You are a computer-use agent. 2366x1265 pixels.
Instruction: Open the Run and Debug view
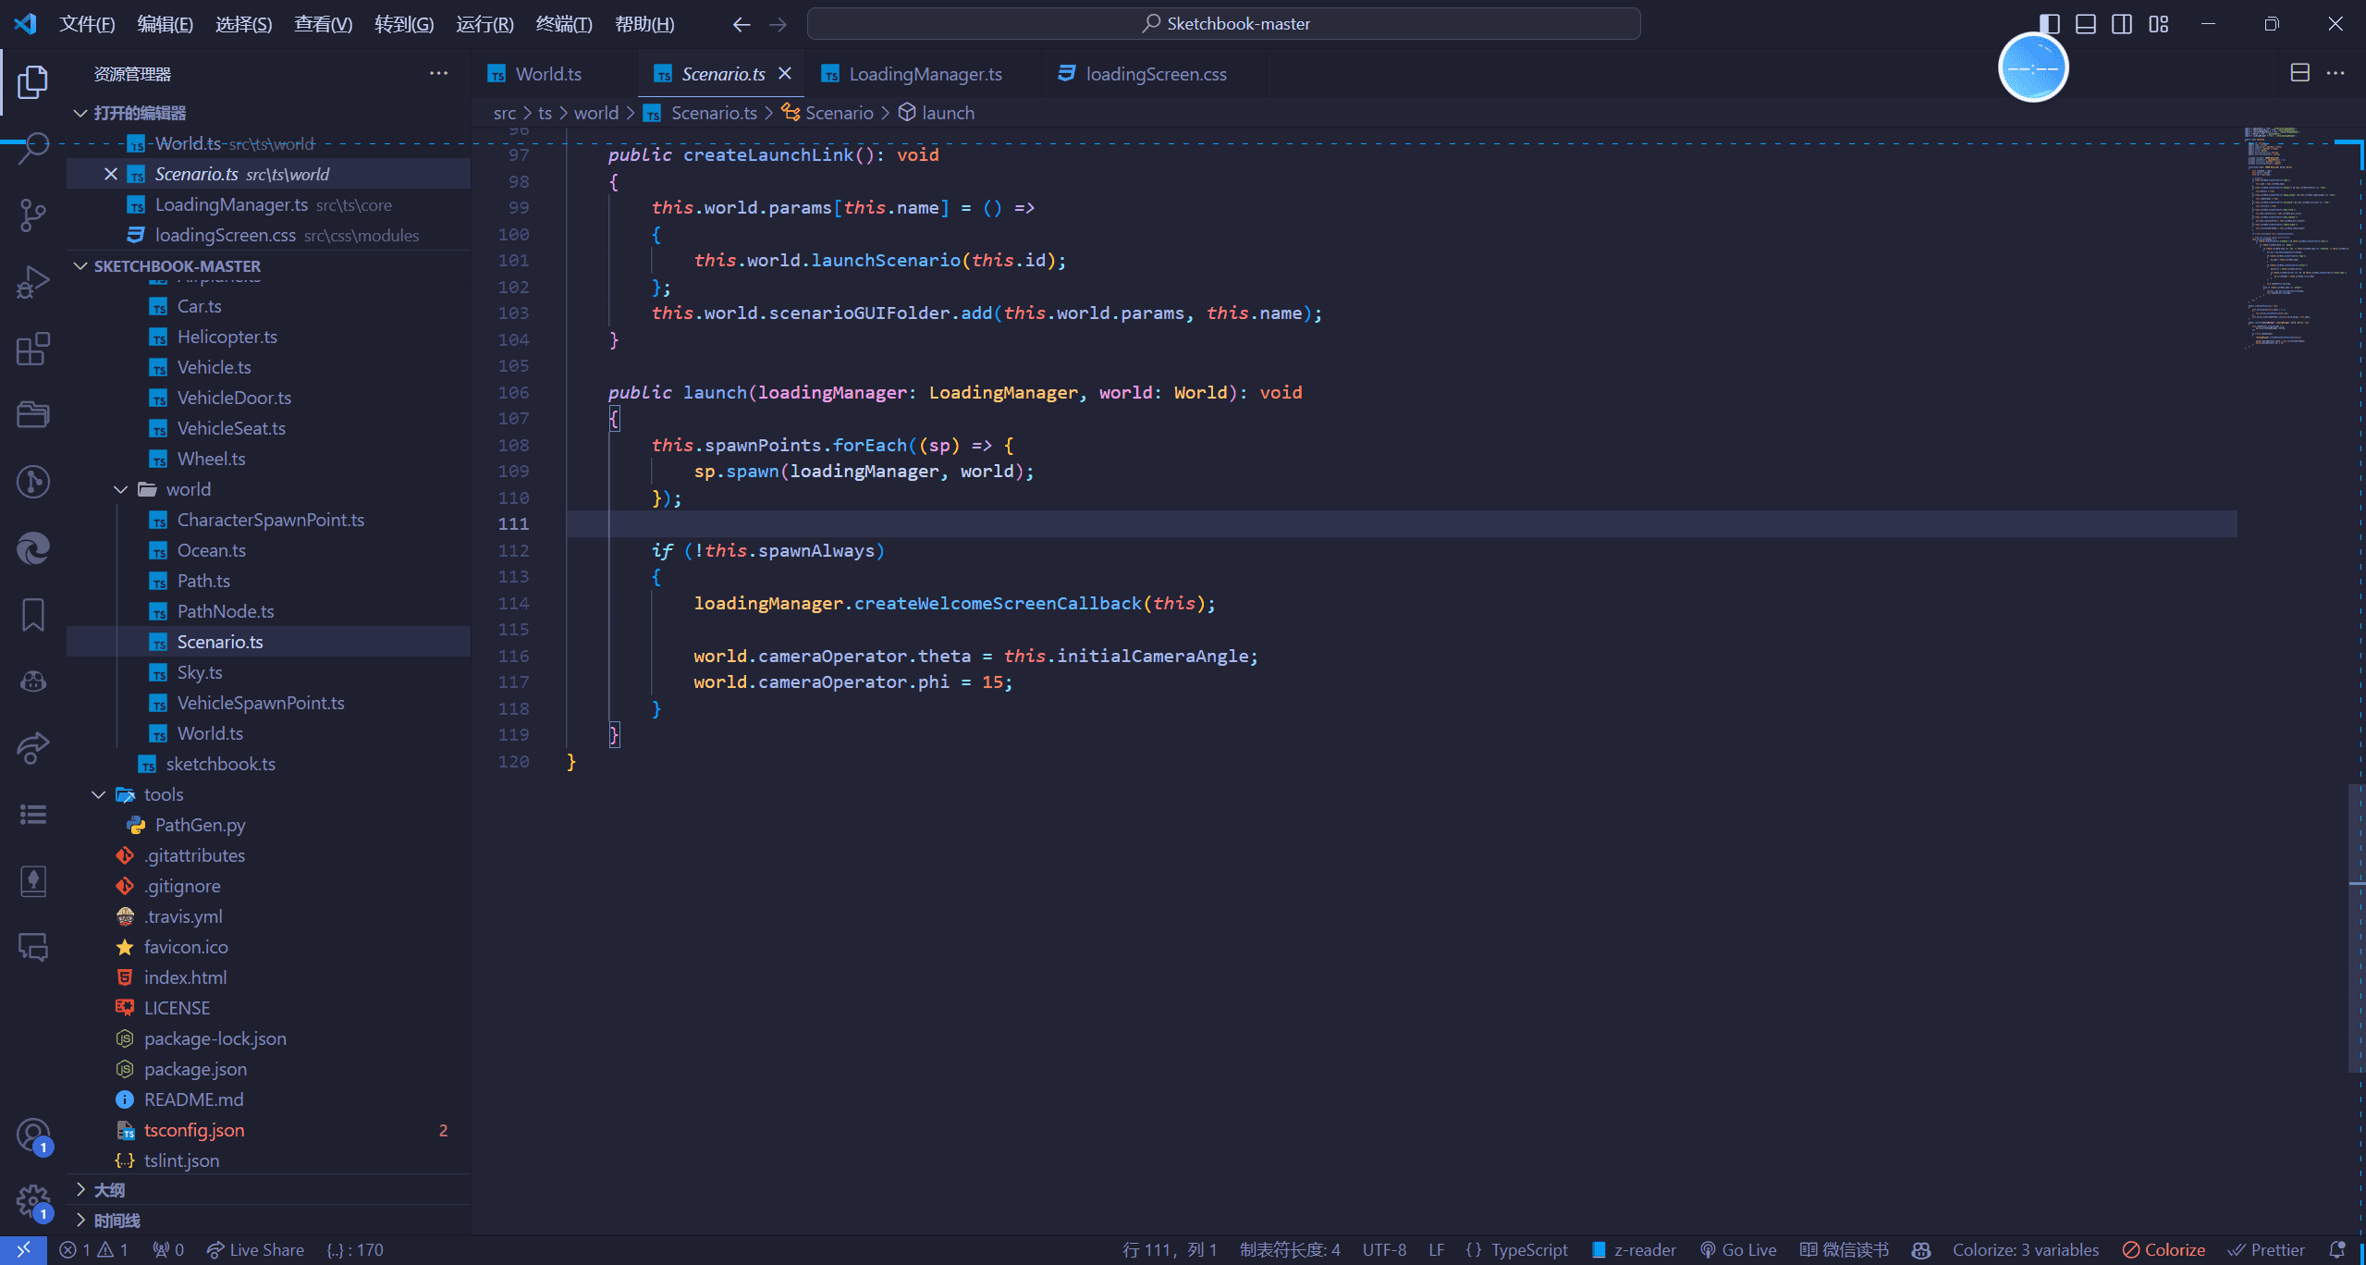pos(33,282)
